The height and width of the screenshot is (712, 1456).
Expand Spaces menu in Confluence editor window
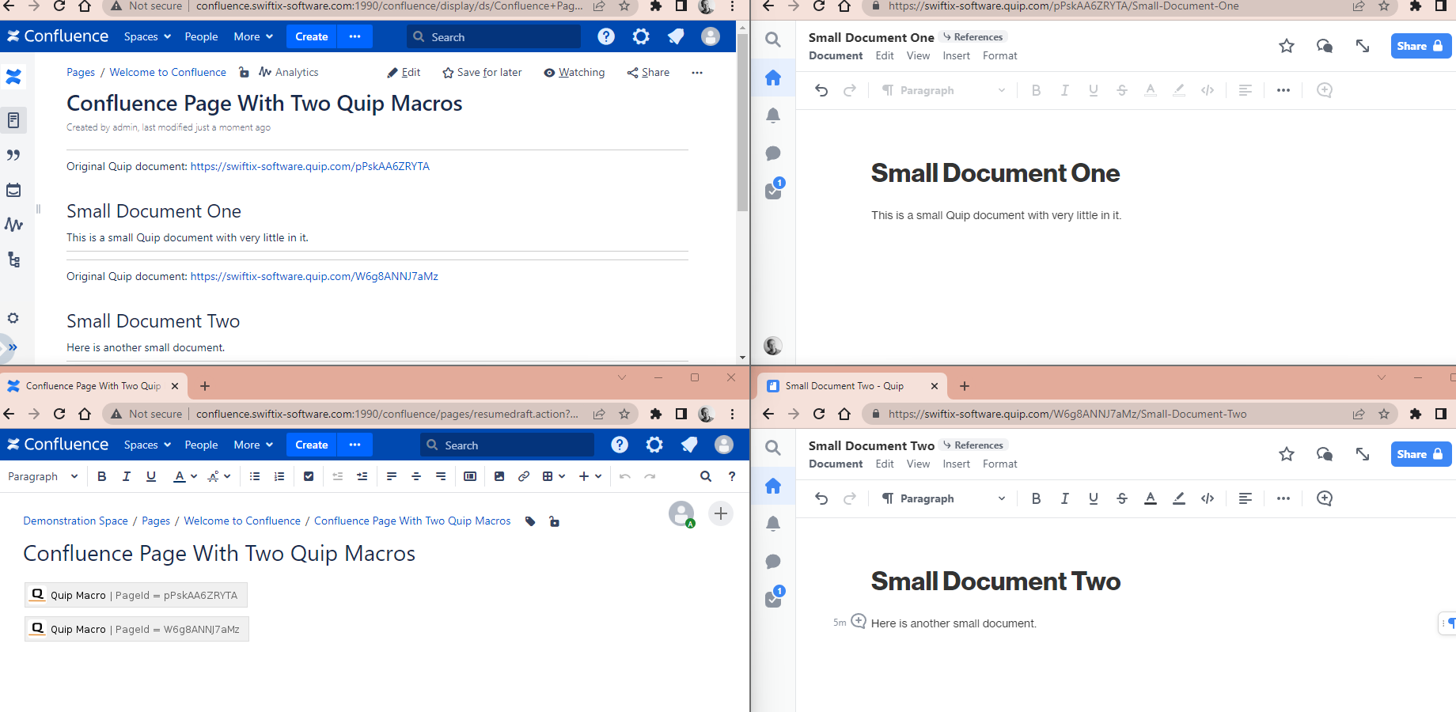pos(147,445)
